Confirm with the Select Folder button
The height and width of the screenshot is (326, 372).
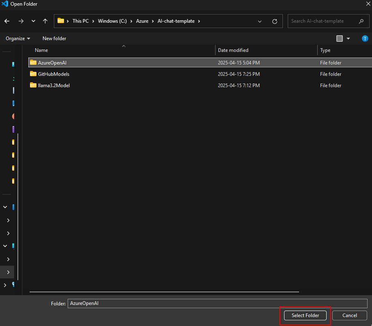pyautogui.click(x=305, y=315)
